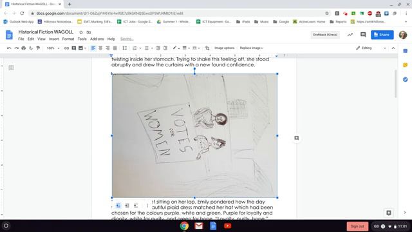Screen dimensions: 412x232
Task: Star the document Historical Fiction WAGOLL
Action: point(81,32)
